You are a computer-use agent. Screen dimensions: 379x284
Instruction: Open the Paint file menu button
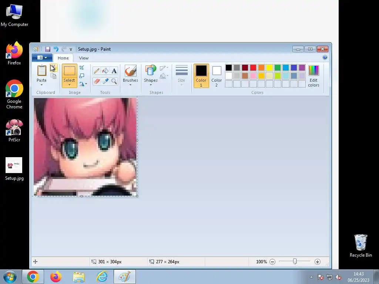(x=42, y=57)
